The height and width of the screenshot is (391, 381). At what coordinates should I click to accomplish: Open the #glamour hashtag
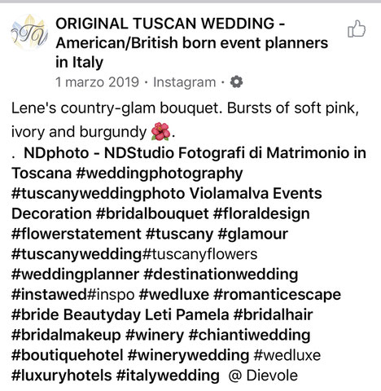point(253,235)
